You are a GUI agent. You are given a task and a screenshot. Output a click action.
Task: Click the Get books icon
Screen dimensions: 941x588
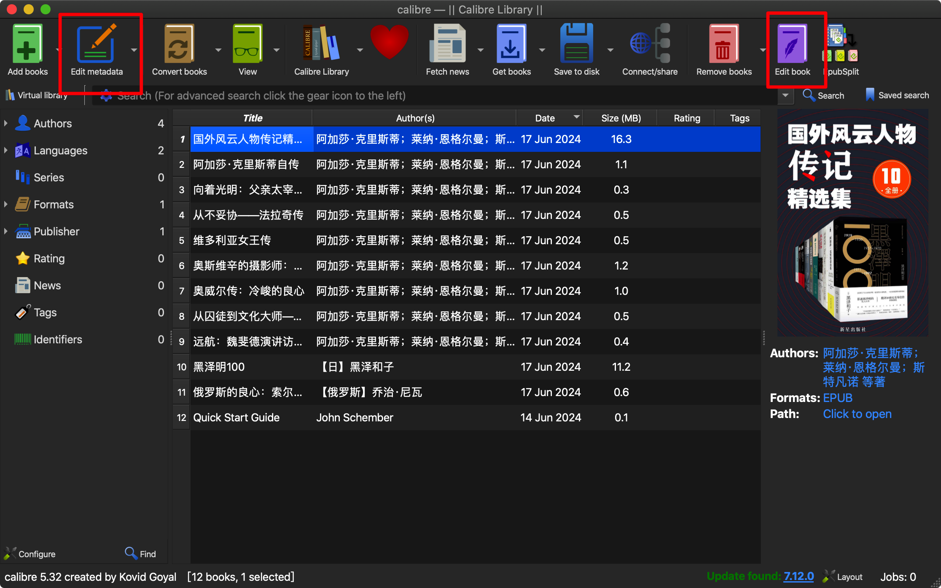[511, 44]
